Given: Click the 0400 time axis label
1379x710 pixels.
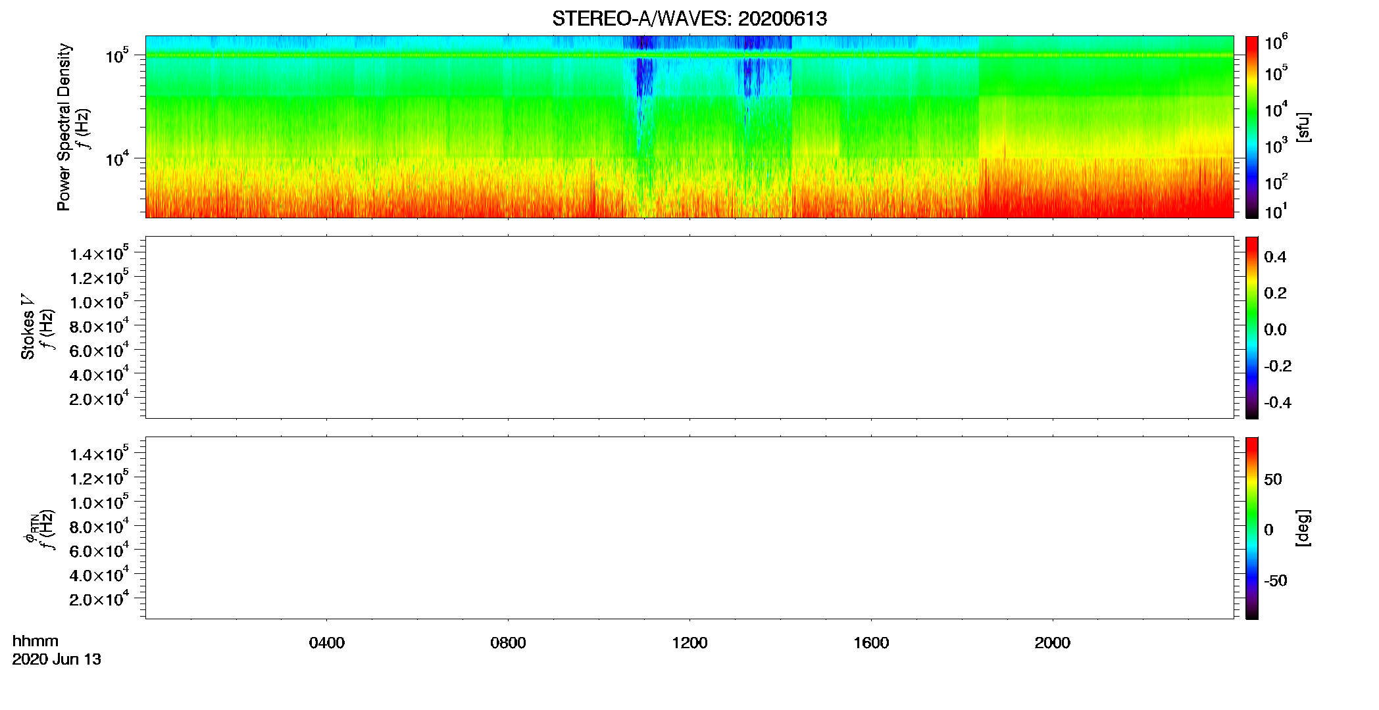Looking at the screenshot, I should tap(327, 642).
